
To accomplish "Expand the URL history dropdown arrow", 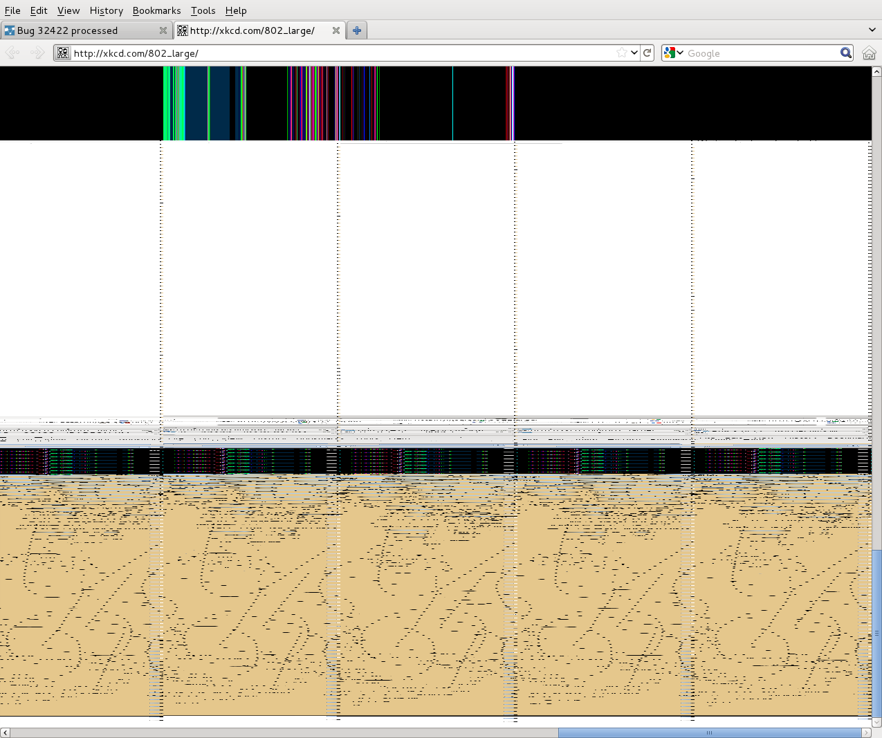I will [634, 53].
